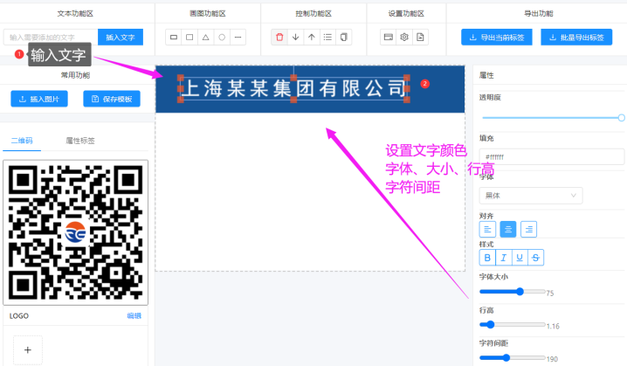The width and height of the screenshot is (627, 366).
Task: Click the 插入图片 button
Action: [x=39, y=99]
